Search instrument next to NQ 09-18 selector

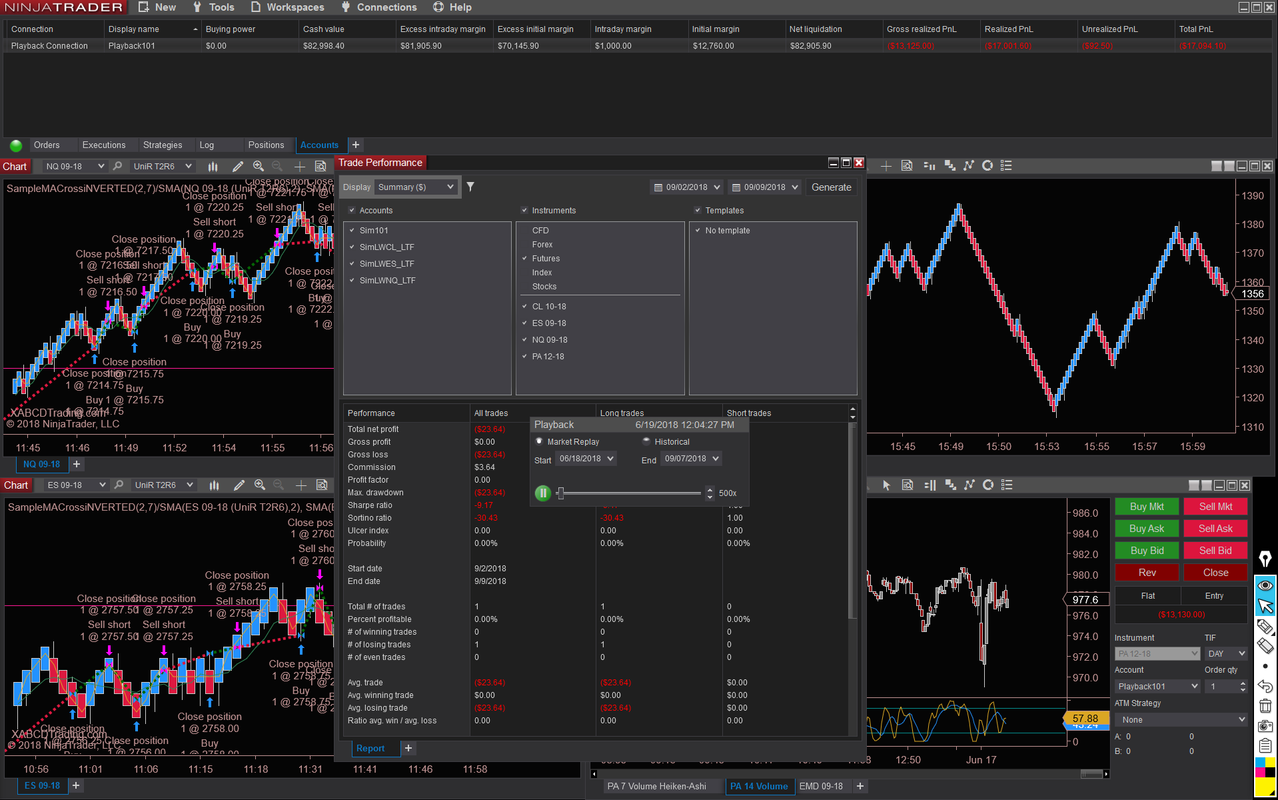pos(118,166)
